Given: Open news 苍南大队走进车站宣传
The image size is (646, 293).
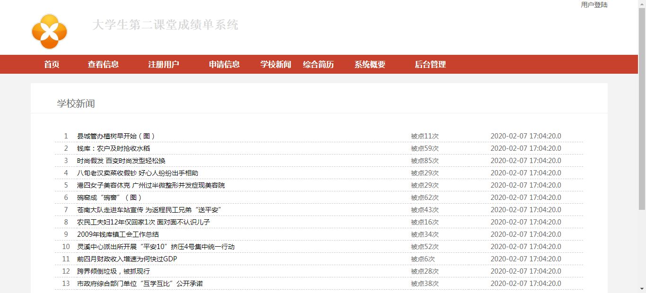Looking at the screenshot, I should point(149,210).
